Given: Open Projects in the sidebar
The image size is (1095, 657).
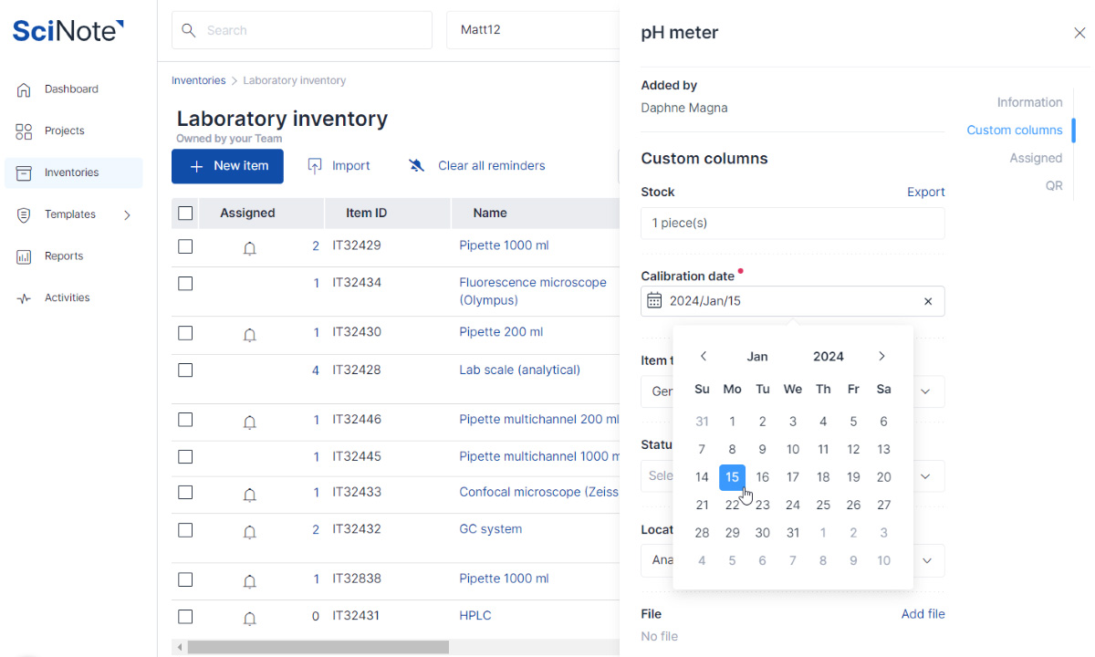Looking at the screenshot, I should (x=64, y=131).
